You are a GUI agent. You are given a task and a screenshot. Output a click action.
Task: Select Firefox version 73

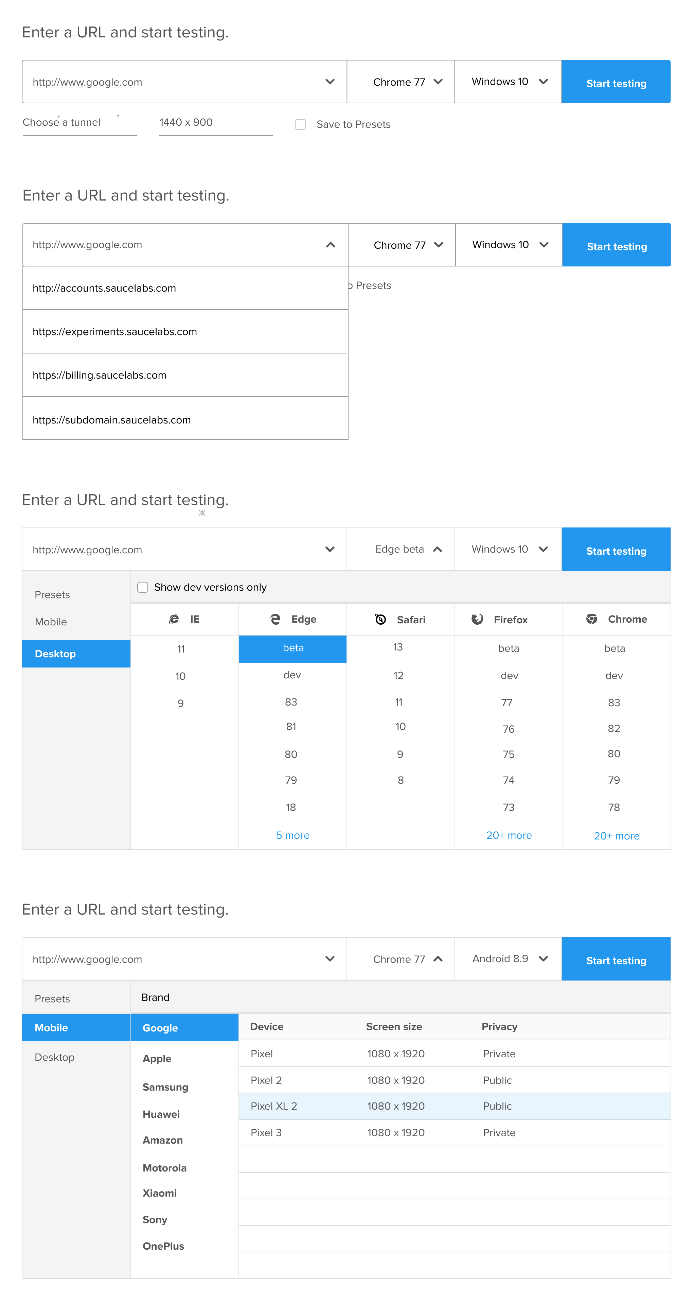(x=508, y=807)
